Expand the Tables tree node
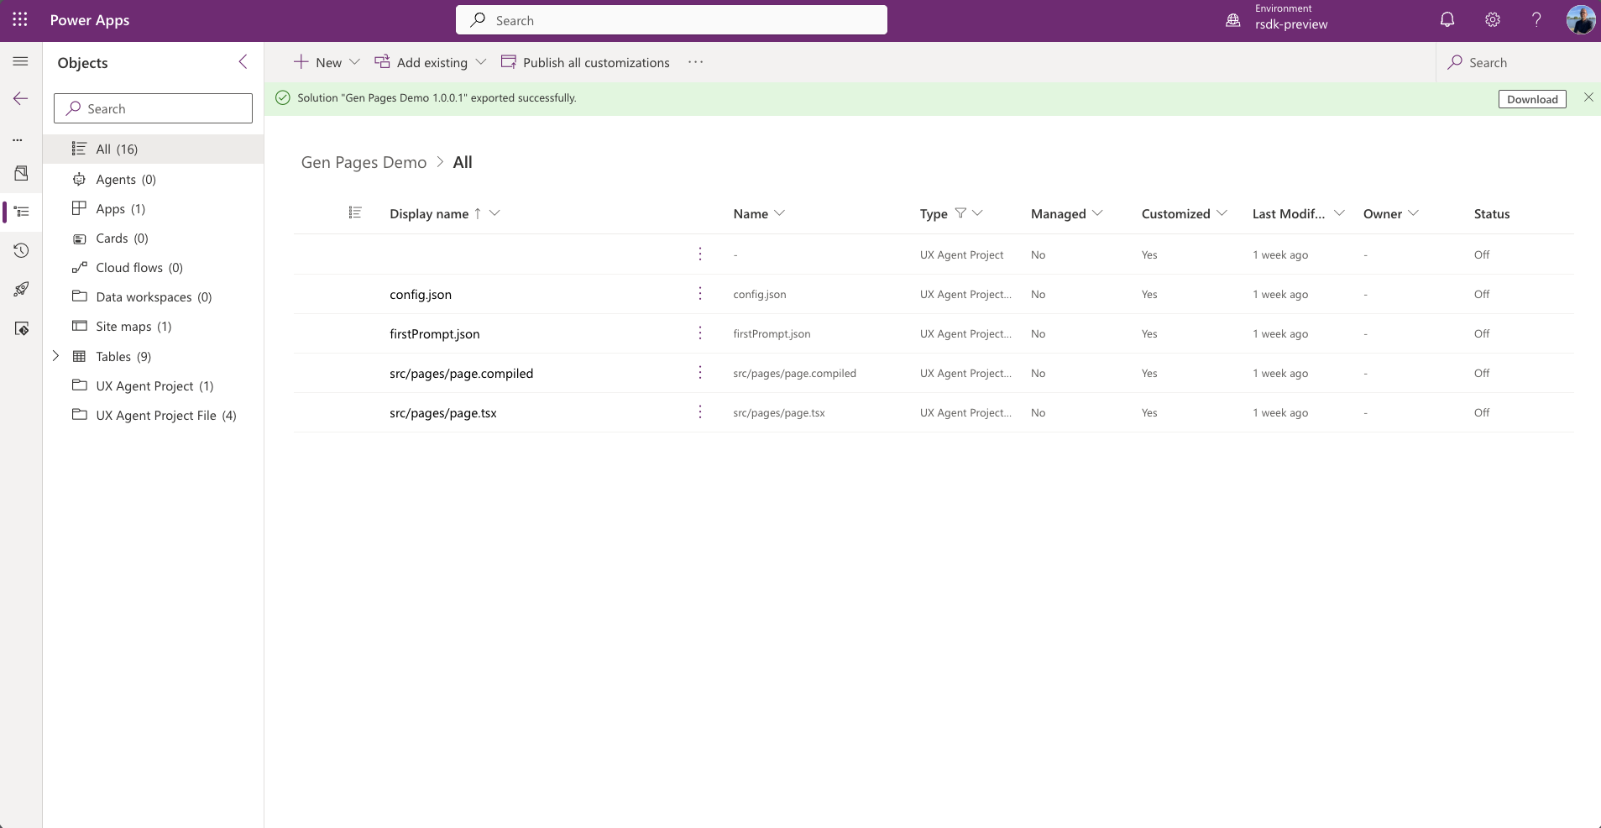The image size is (1601, 828). tap(56, 356)
